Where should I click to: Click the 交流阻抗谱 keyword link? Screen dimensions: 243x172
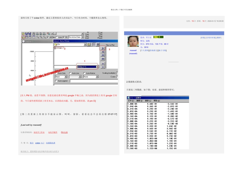click(x=51, y=143)
